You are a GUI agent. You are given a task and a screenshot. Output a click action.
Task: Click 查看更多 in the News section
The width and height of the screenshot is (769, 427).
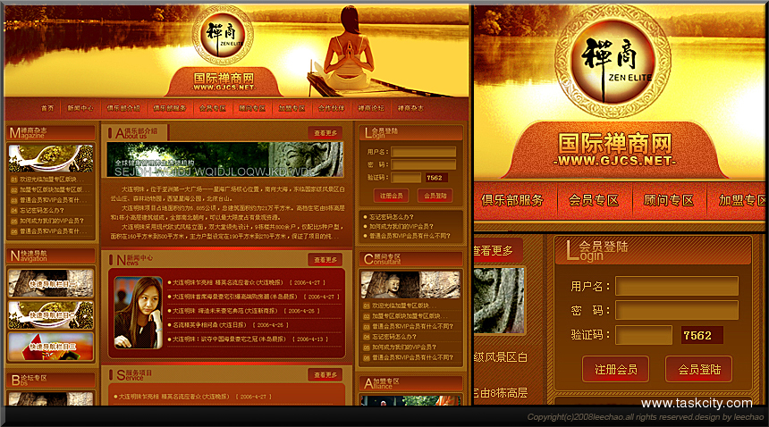coord(325,260)
